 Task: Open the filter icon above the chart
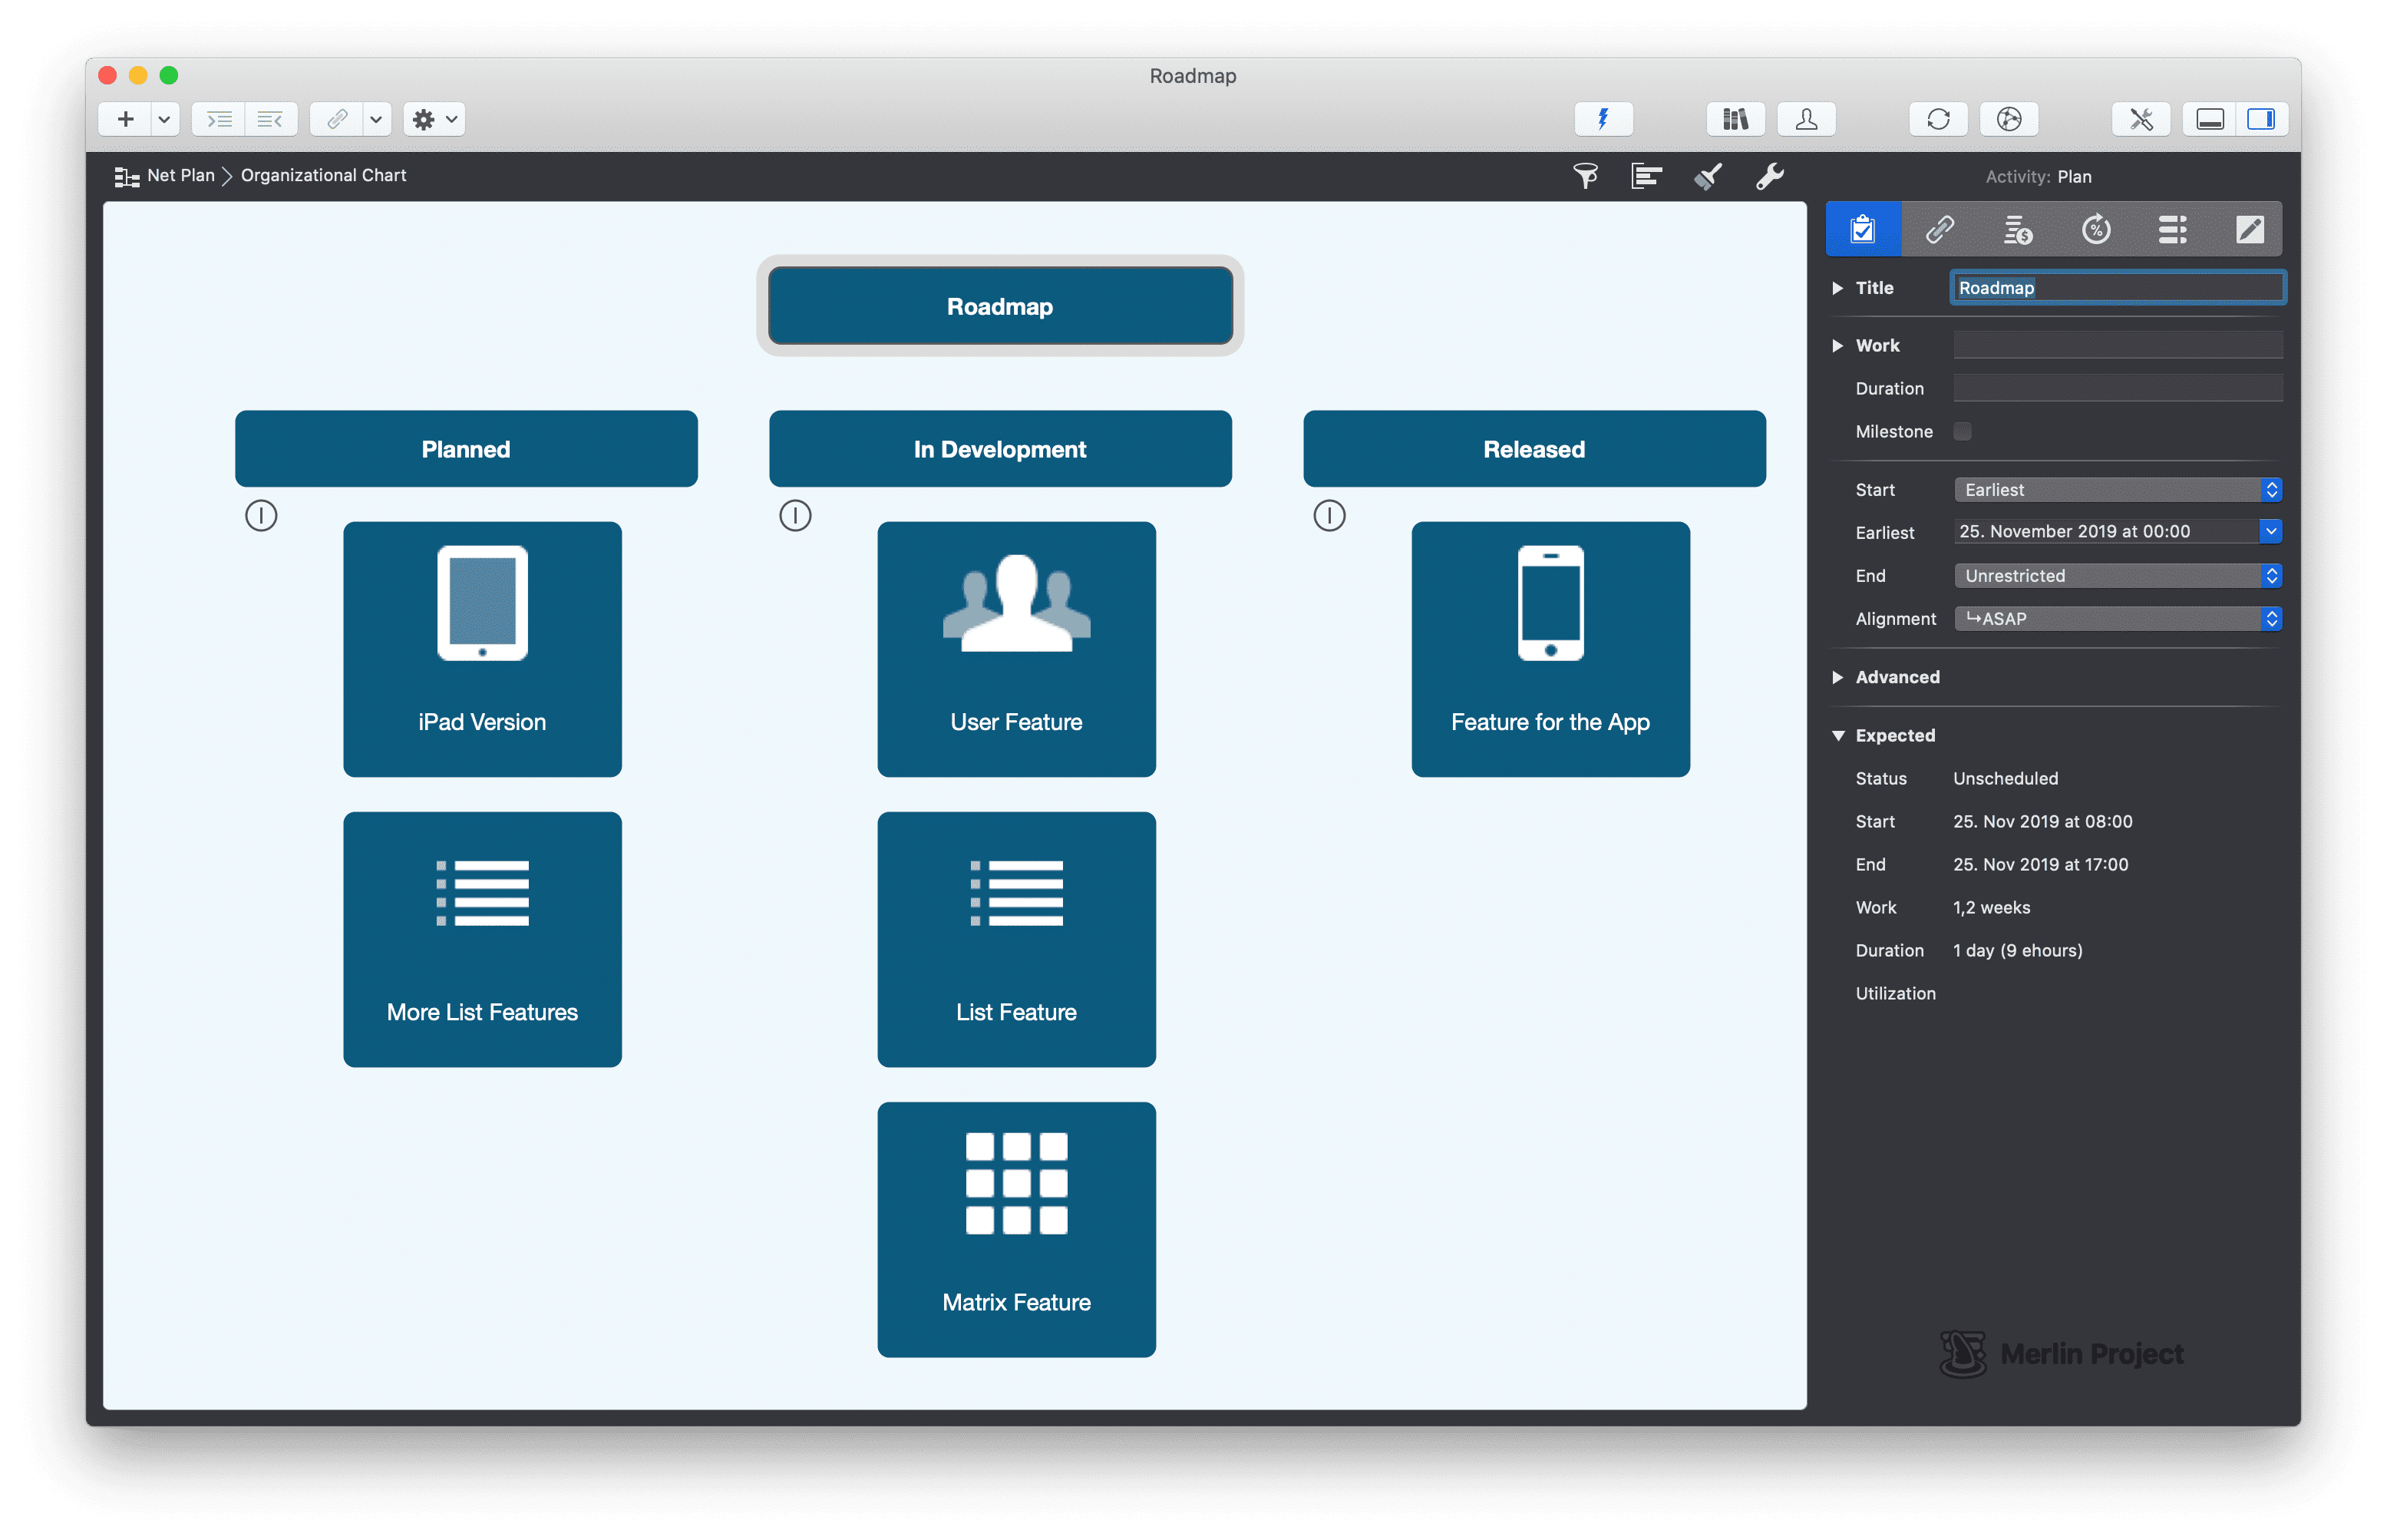1586,176
